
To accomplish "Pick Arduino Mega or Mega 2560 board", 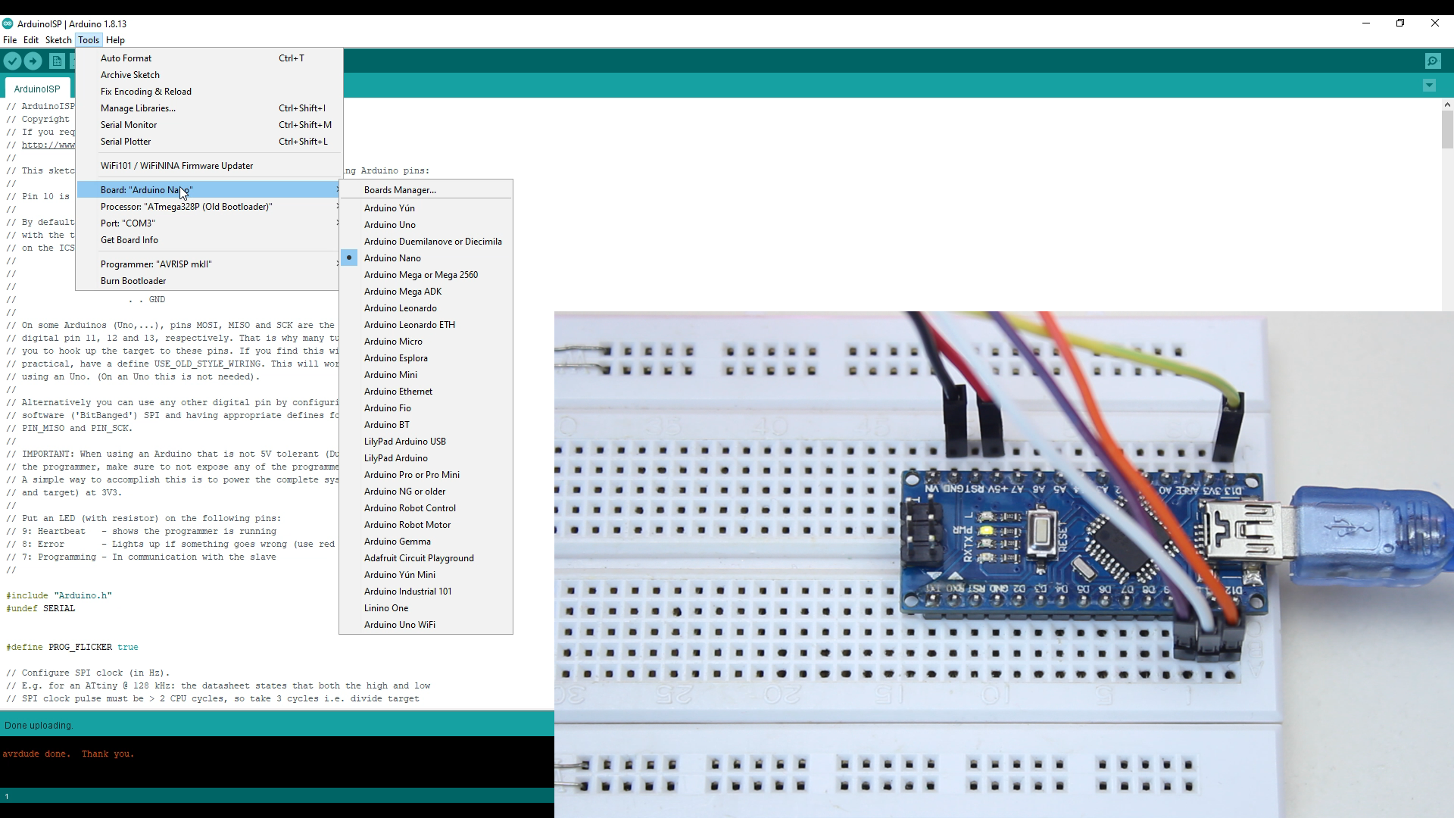I will (420, 275).
